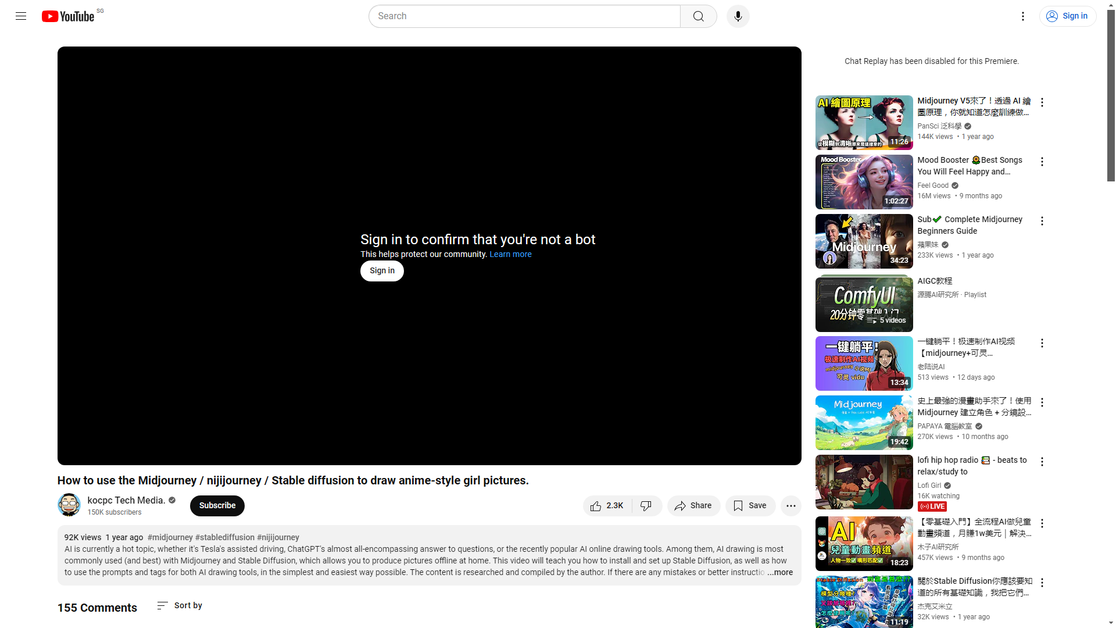Open Midjourney V5來了 video title
This screenshot has height=628, width=1116.
point(974,107)
